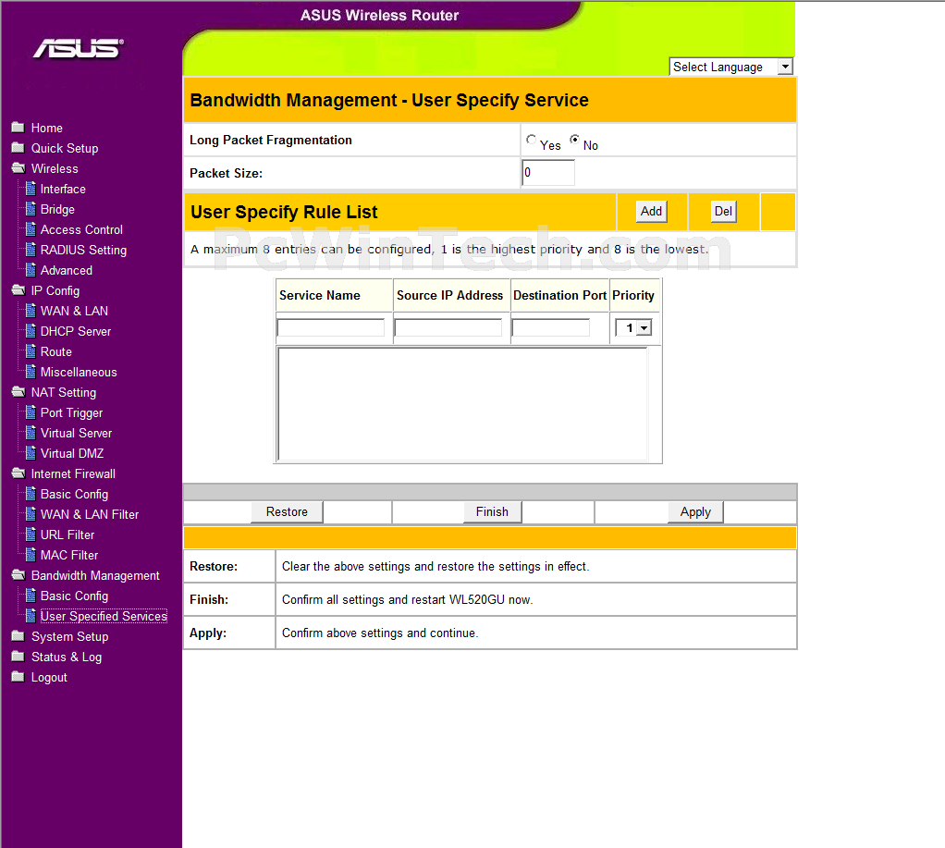Viewport: 945px width, 848px height.
Task: Click icon beside Internet Firewall Basic Config
Action: pos(31,494)
